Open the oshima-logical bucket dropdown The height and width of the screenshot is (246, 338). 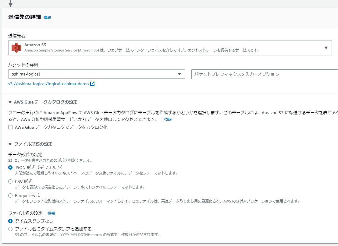[x=97, y=74]
